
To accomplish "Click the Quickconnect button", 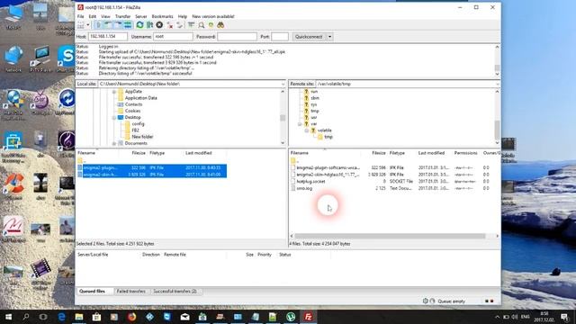I will tap(309, 37).
